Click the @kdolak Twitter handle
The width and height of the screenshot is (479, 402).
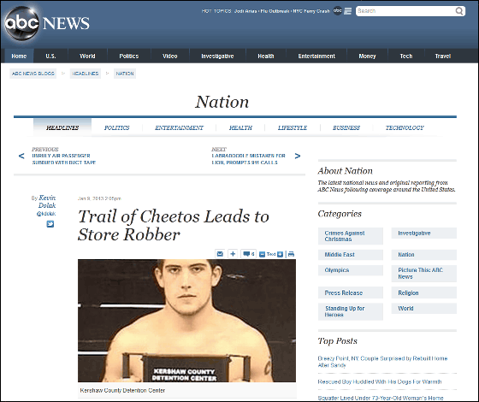46,214
